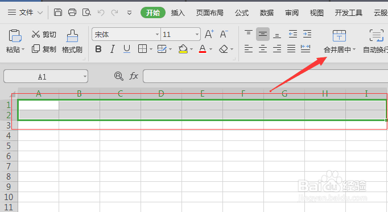Decrease indent icon
The height and width of the screenshot is (212, 388).
tap(293, 34)
